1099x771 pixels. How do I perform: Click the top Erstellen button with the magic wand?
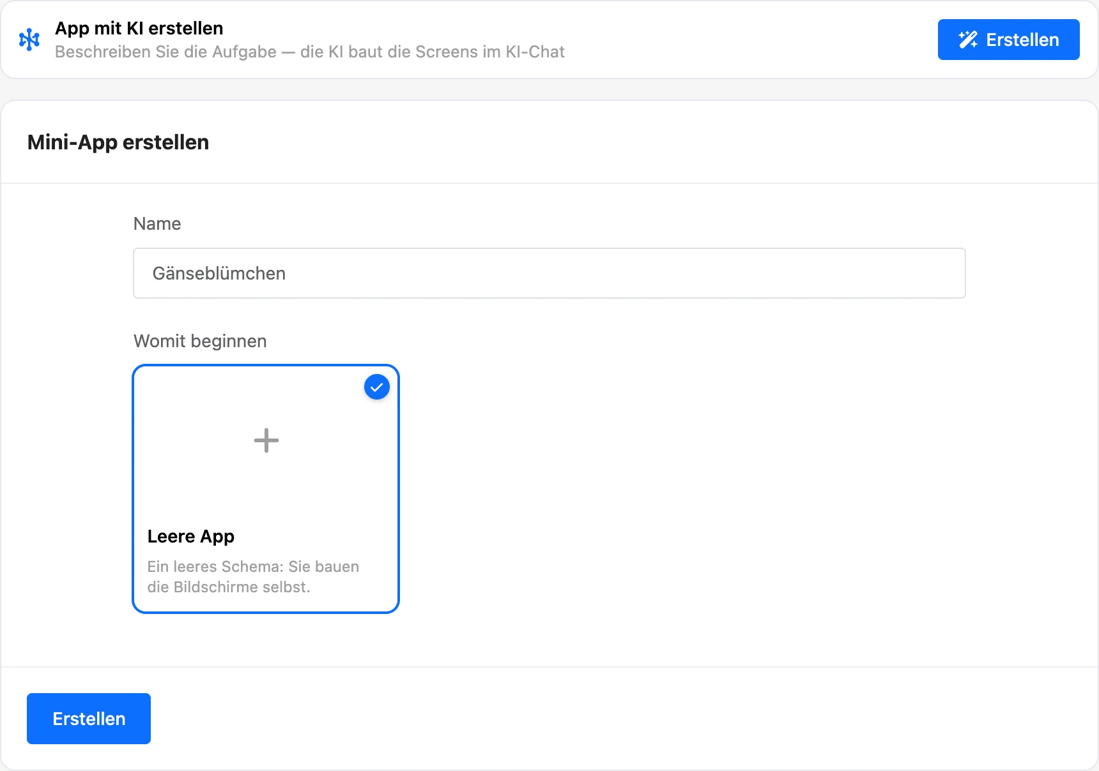[1008, 40]
